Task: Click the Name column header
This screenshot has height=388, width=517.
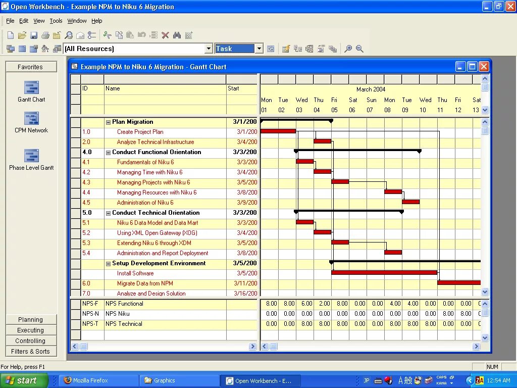Action: pos(165,88)
